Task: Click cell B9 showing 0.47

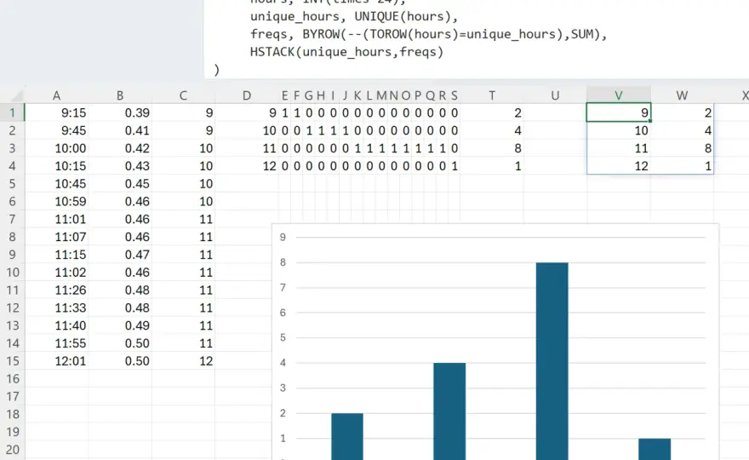Action: pyautogui.click(x=120, y=255)
